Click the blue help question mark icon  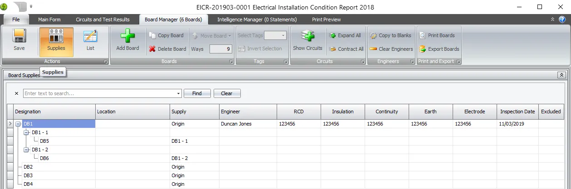coord(562,19)
